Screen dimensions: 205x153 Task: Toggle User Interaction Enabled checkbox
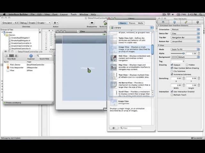[172, 91]
